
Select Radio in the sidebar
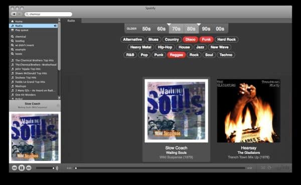tap(34, 26)
